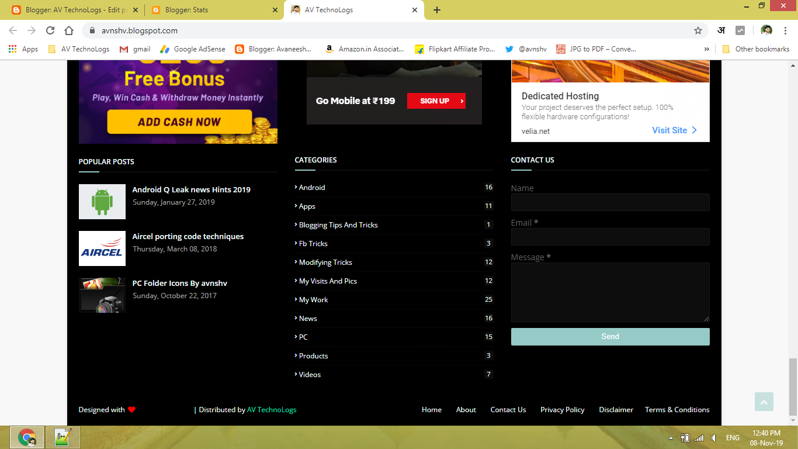Screen dimensions: 798x449
Task: Click the Email input field
Action: 610,237
